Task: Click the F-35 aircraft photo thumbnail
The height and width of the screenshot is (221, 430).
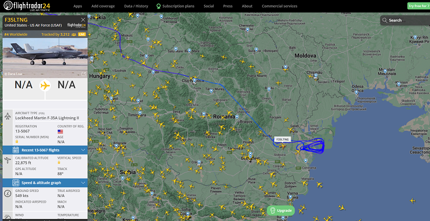Action: [45, 58]
